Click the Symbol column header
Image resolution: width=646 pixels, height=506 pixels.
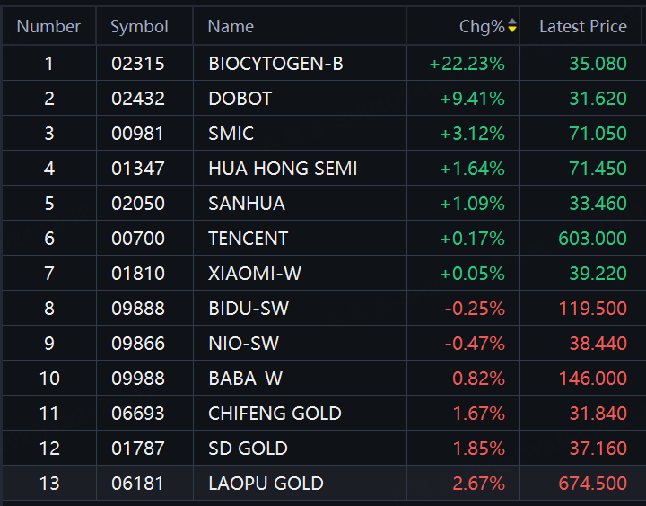[x=139, y=27]
